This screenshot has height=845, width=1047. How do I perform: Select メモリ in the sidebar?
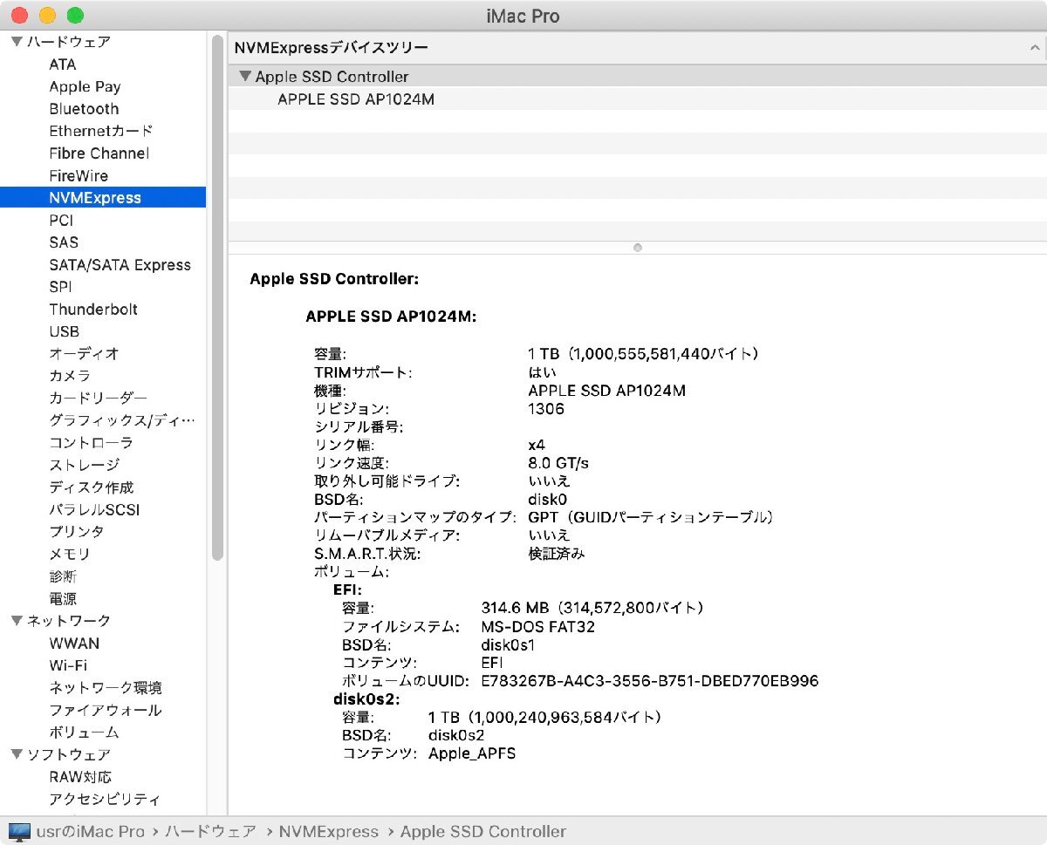[70, 554]
